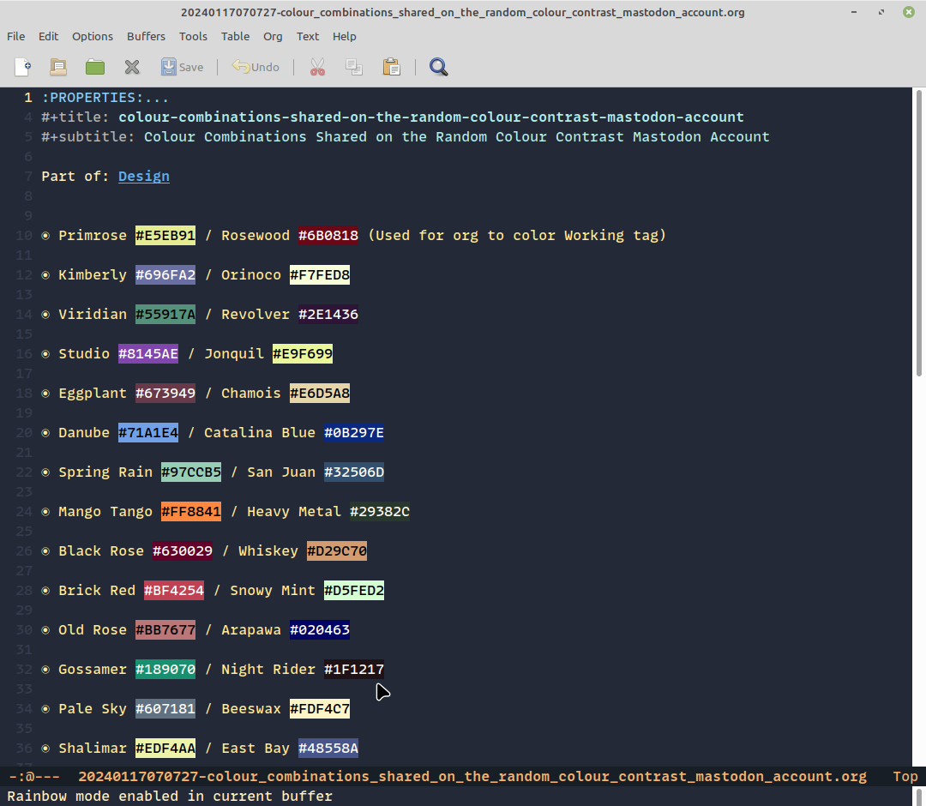Screen dimensions: 926x806
Task: Click the Orinoco #F7FED8 color swatch
Action: (x=320, y=274)
